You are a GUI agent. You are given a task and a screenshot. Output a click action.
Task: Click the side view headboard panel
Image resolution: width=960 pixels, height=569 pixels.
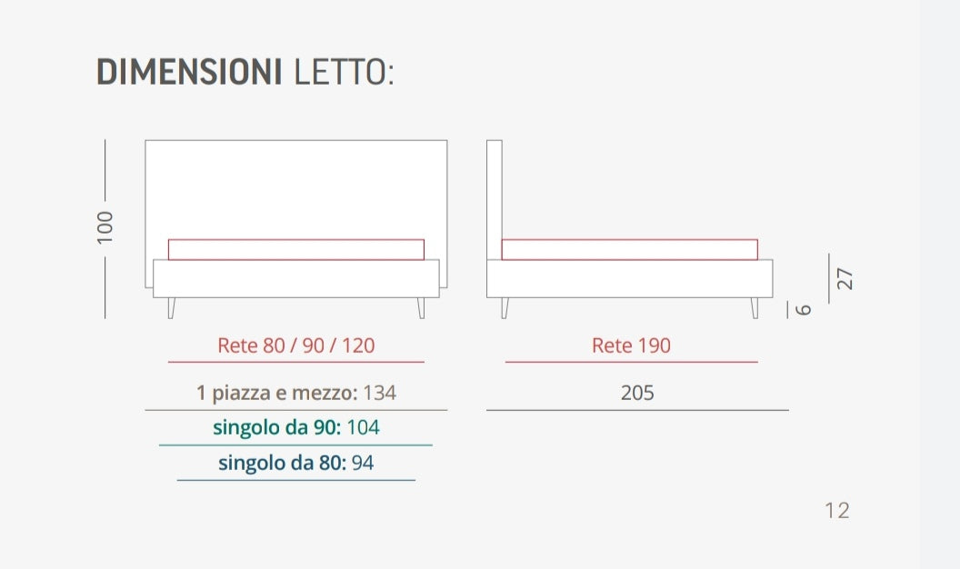pos(494,199)
